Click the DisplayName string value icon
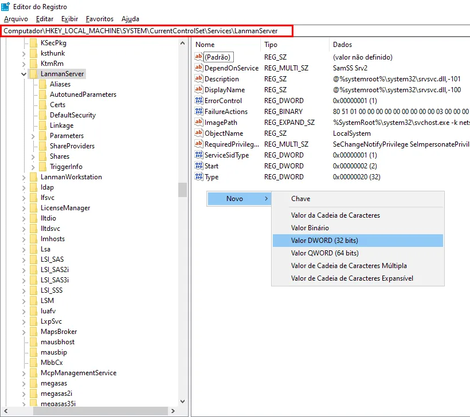This screenshot has height=417, width=470. [x=198, y=89]
